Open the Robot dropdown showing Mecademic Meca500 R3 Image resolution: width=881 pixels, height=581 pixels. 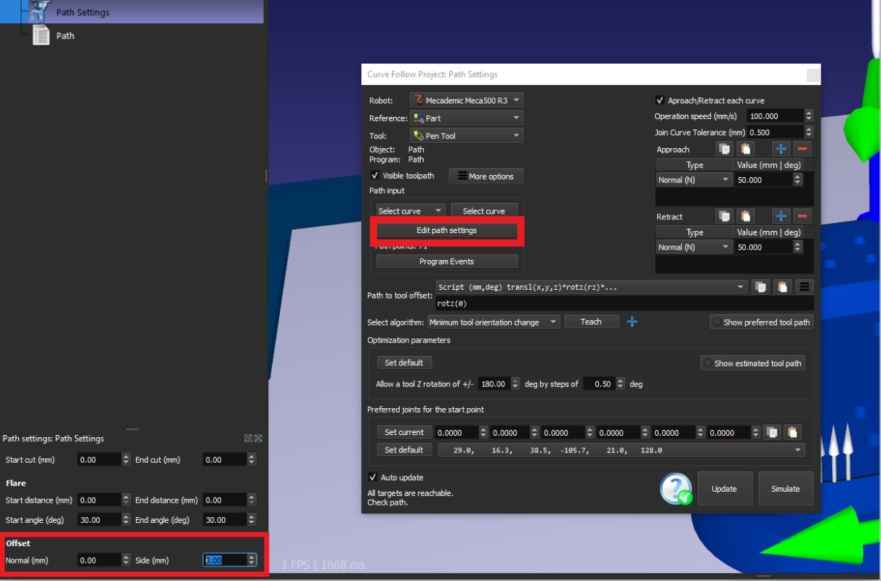(x=466, y=100)
